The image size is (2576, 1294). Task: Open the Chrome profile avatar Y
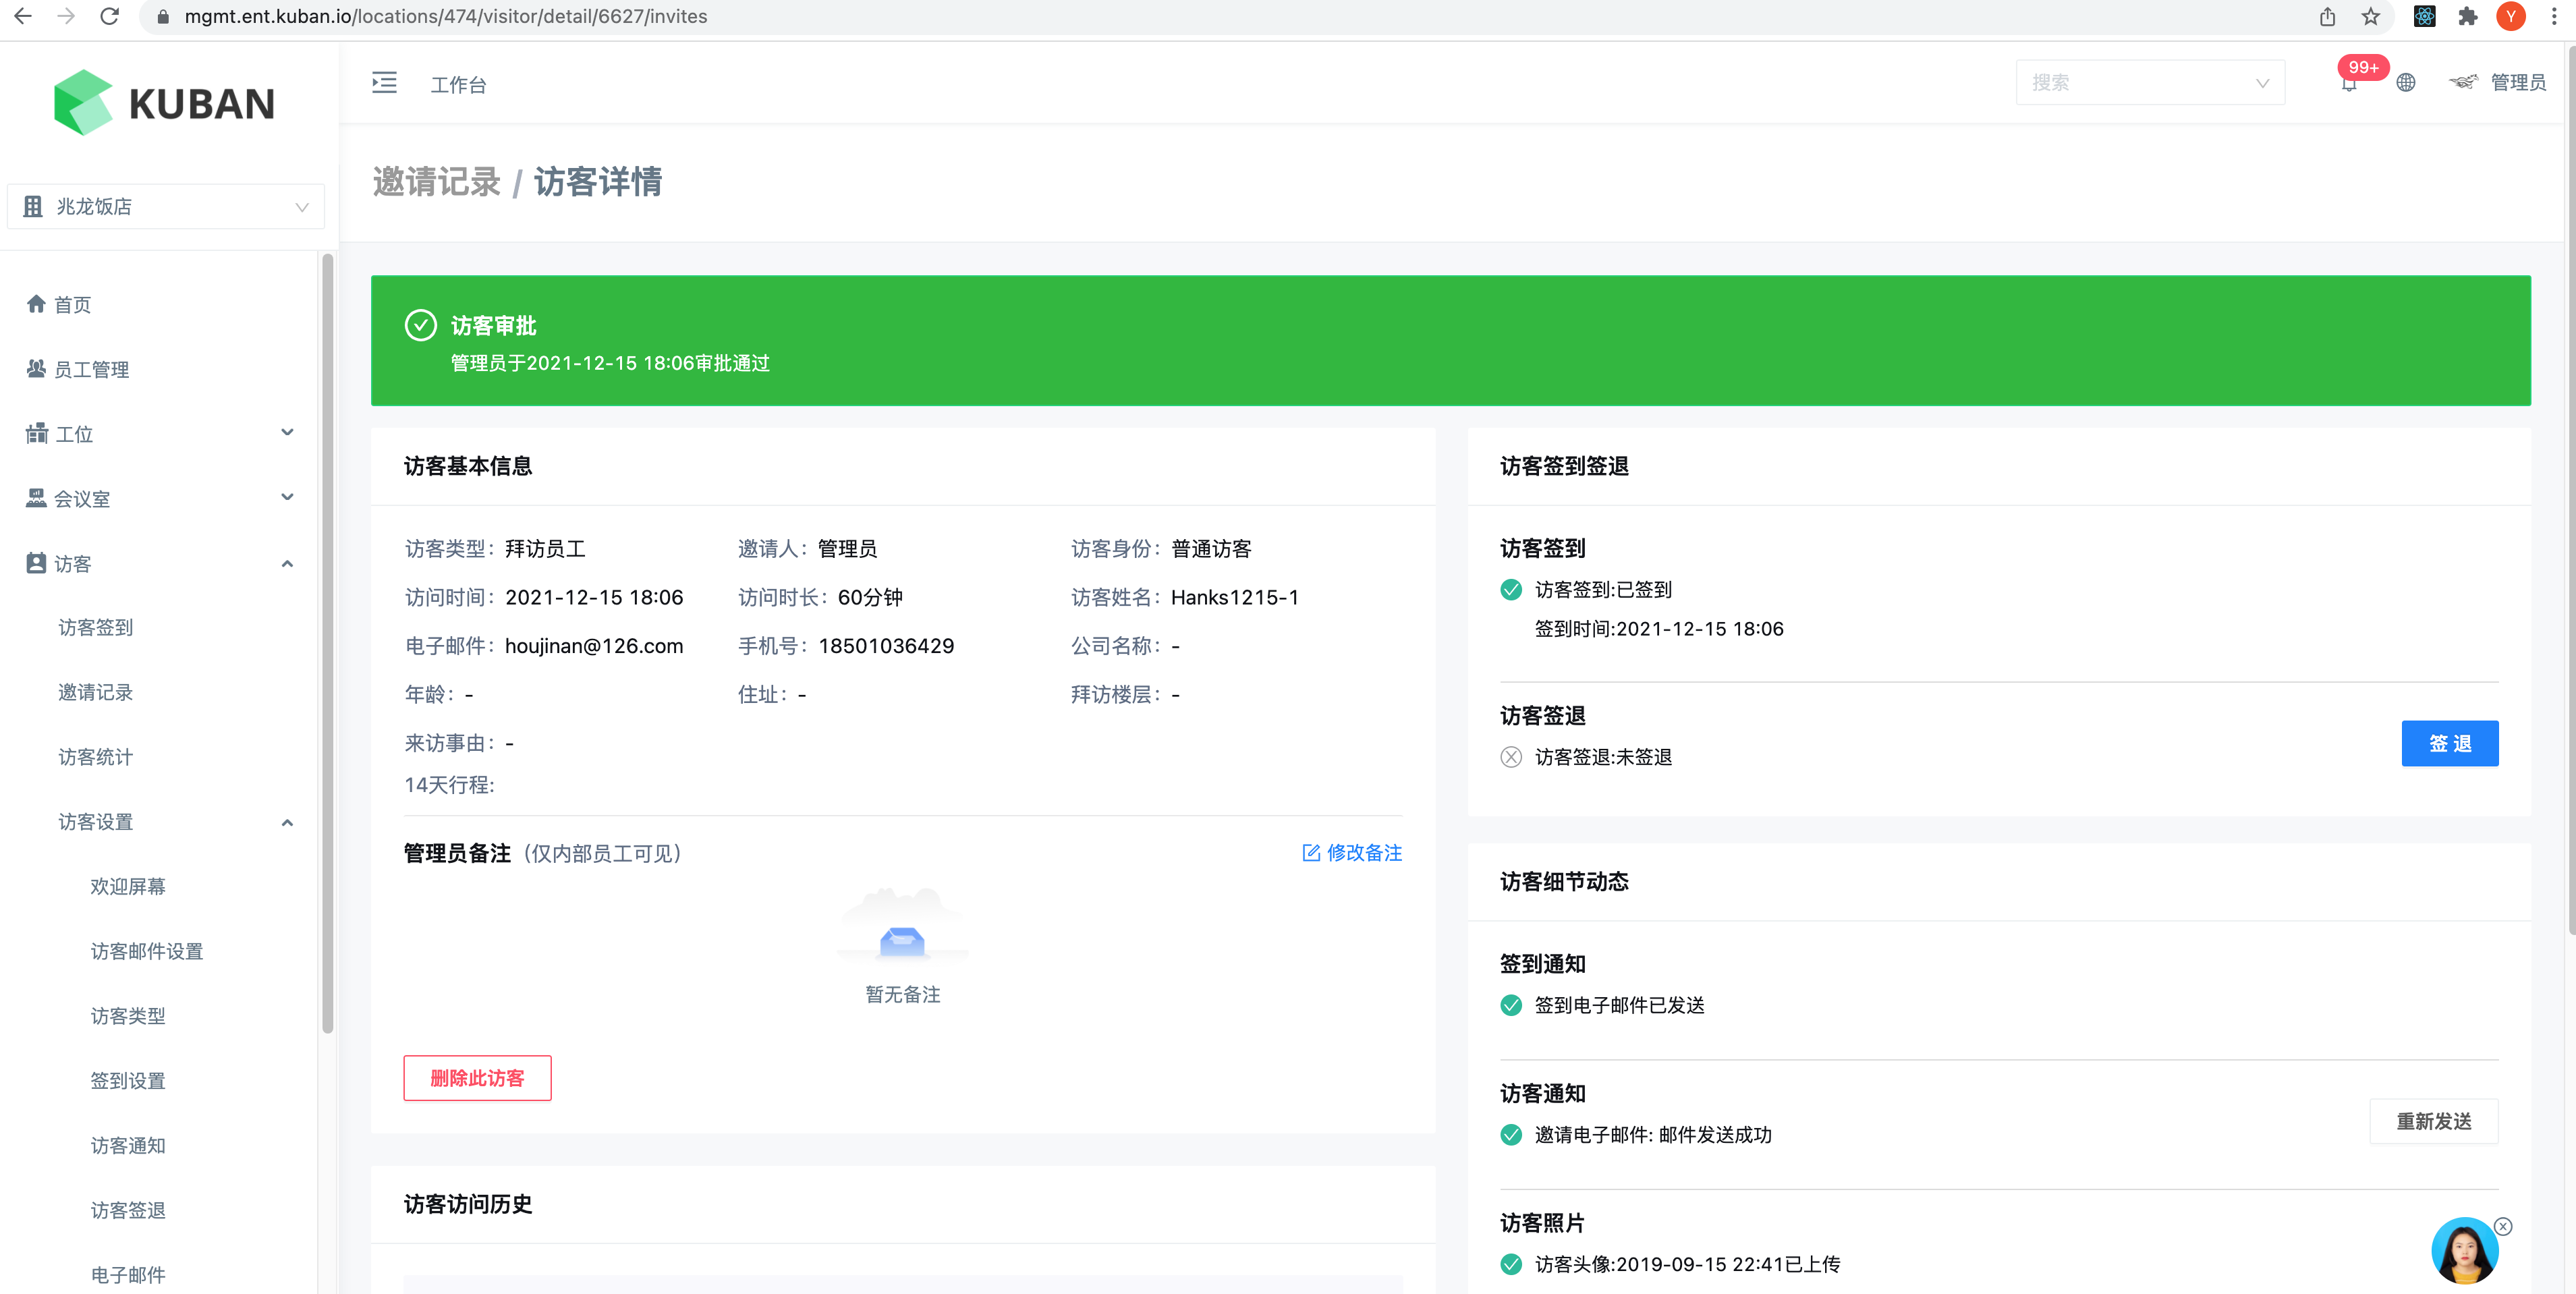click(x=2511, y=16)
